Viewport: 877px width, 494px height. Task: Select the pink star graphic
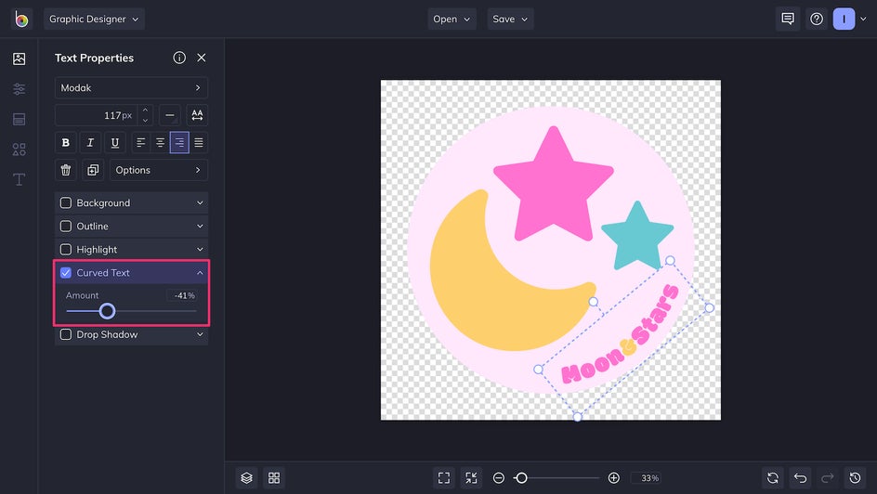click(x=553, y=188)
